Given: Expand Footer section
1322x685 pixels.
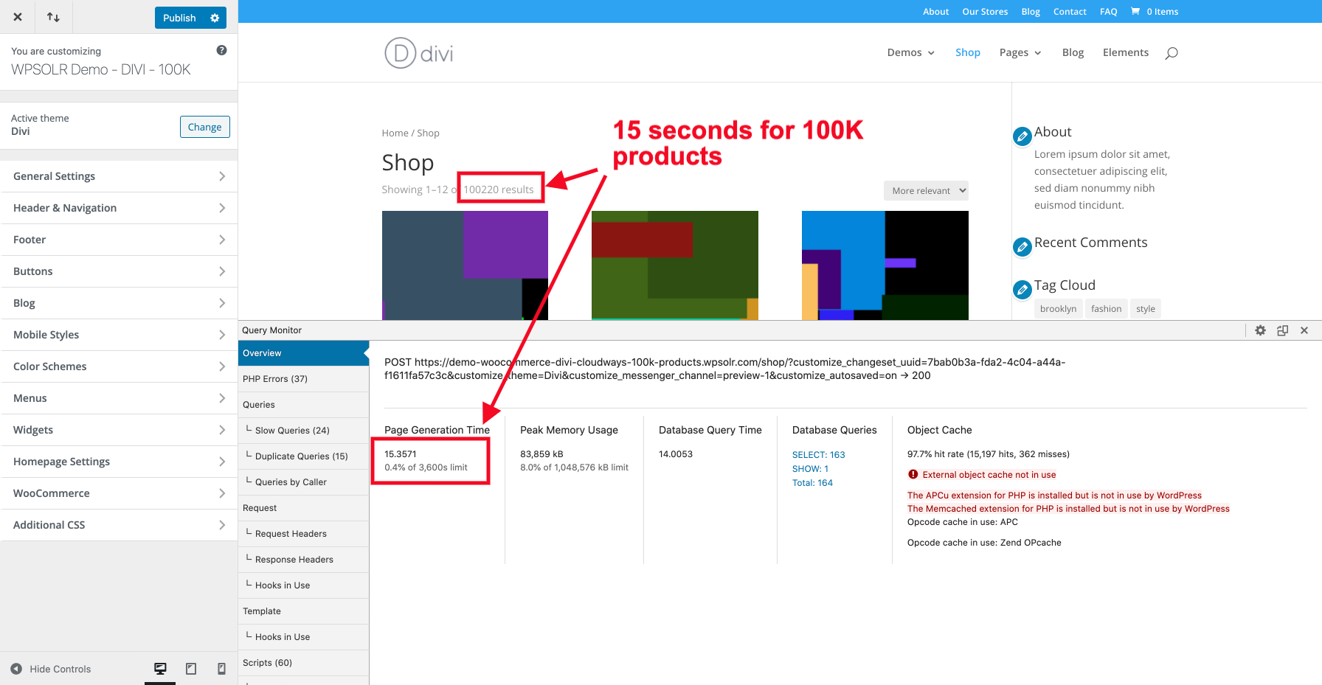Looking at the screenshot, I should 119,240.
